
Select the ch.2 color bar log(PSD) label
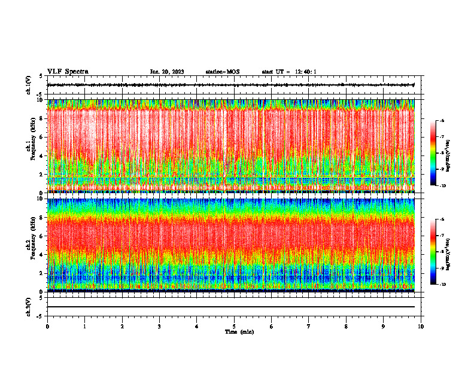point(448,254)
